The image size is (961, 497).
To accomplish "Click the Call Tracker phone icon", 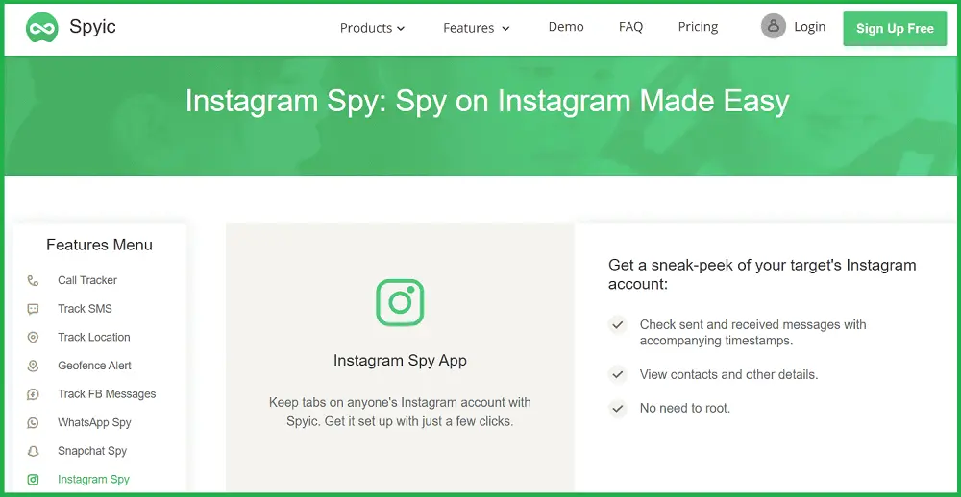I will click(33, 280).
